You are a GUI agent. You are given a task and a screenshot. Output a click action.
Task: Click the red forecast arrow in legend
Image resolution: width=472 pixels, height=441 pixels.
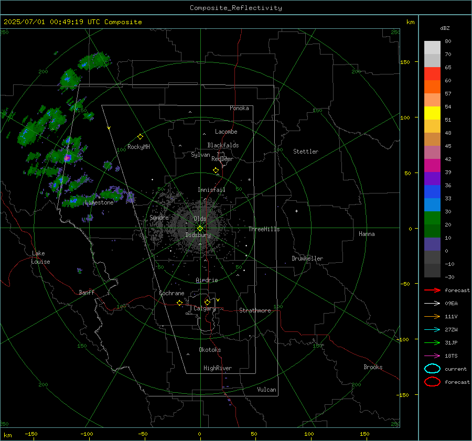pyautogui.click(x=432, y=290)
